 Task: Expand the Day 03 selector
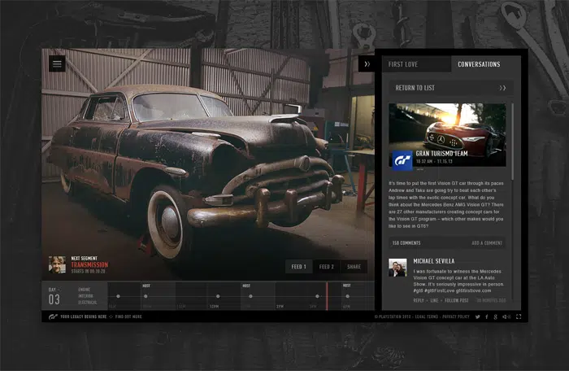tap(54, 296)
